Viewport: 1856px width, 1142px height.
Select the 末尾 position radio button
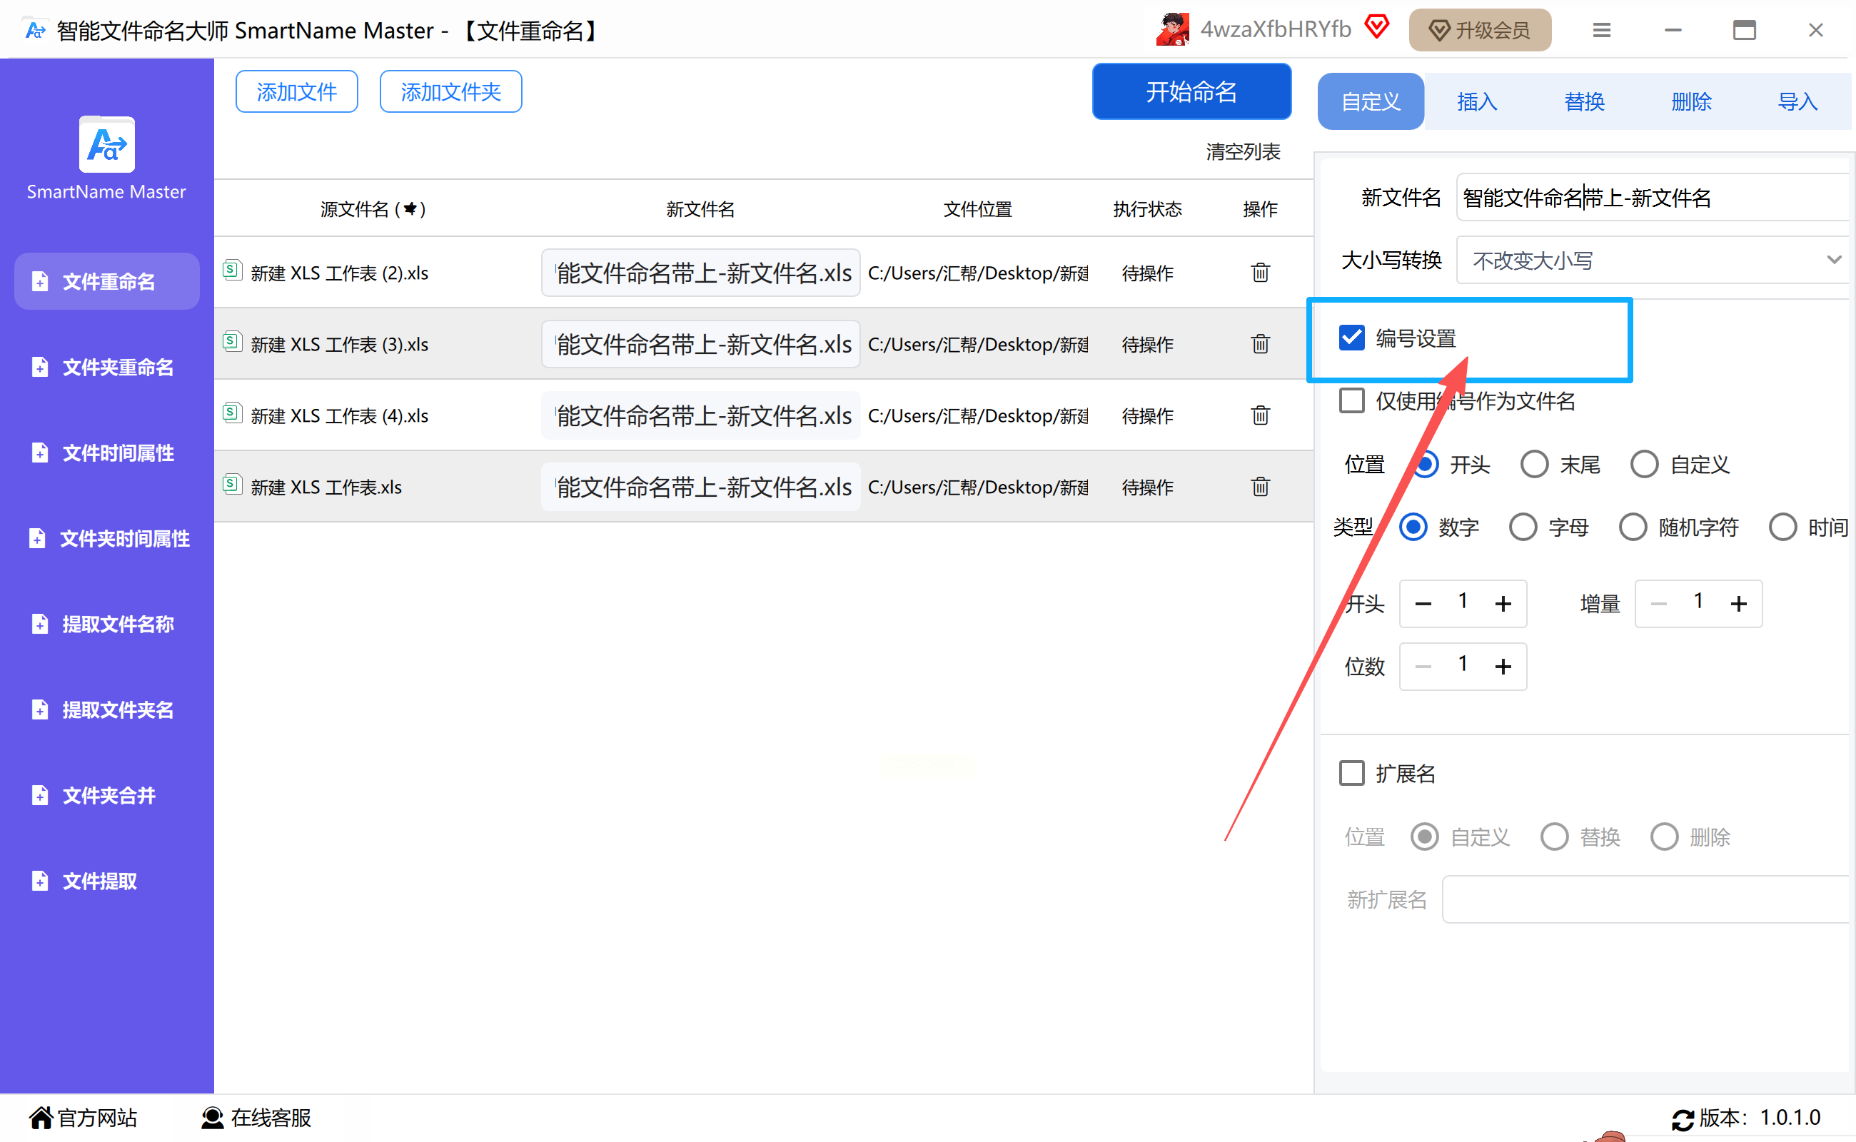tap(1534, 465)
